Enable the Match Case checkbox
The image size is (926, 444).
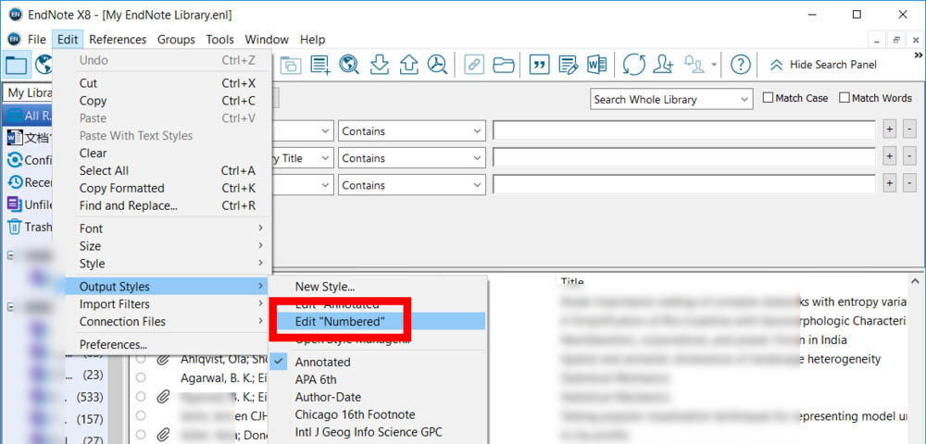[769, 98]
